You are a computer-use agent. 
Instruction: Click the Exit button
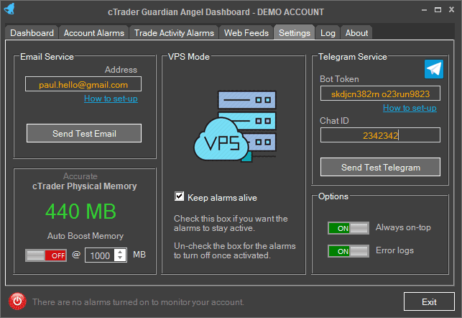429,301
